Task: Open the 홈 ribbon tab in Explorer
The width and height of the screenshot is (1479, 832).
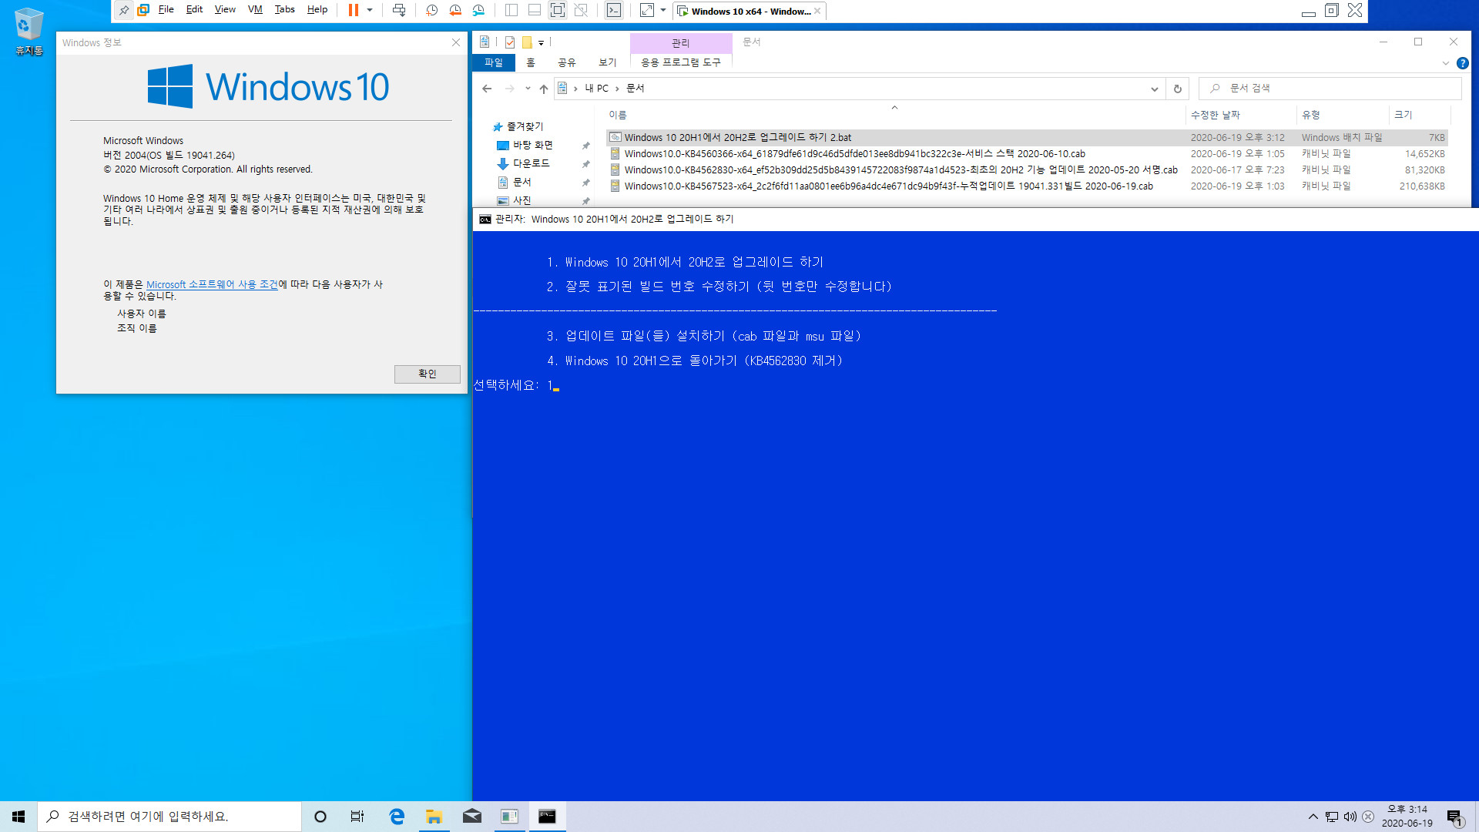Action: click(531, 62)
